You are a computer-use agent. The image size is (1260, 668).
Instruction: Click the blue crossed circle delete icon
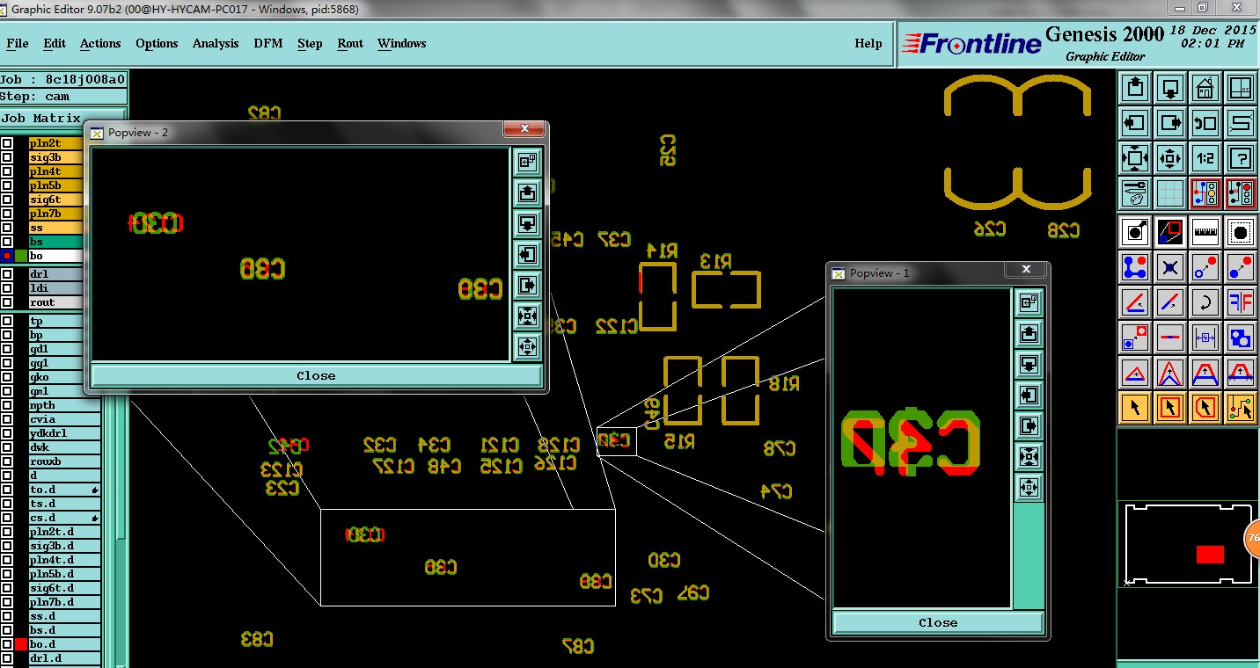[1170, 267]
